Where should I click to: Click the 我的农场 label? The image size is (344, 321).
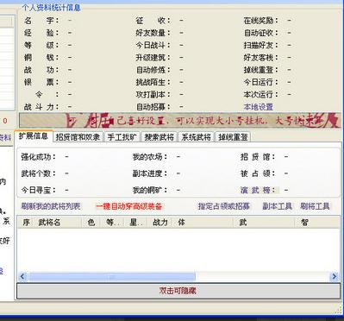click(x=149, y=157)
